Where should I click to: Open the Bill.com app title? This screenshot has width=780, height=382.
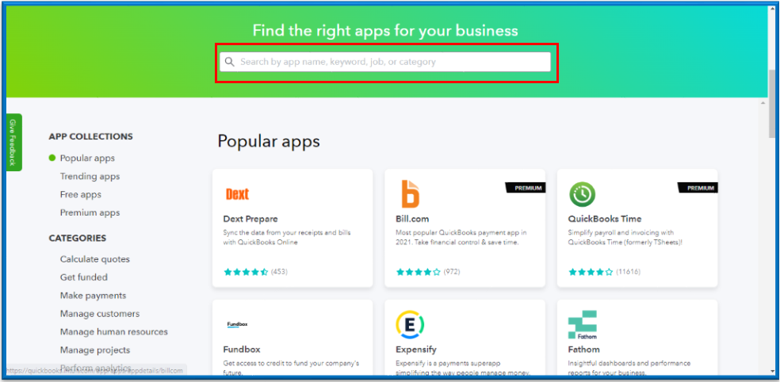click(412, 219)
